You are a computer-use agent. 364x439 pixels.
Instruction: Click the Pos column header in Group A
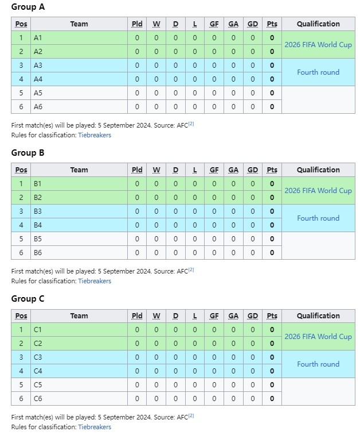click(21, 24)
